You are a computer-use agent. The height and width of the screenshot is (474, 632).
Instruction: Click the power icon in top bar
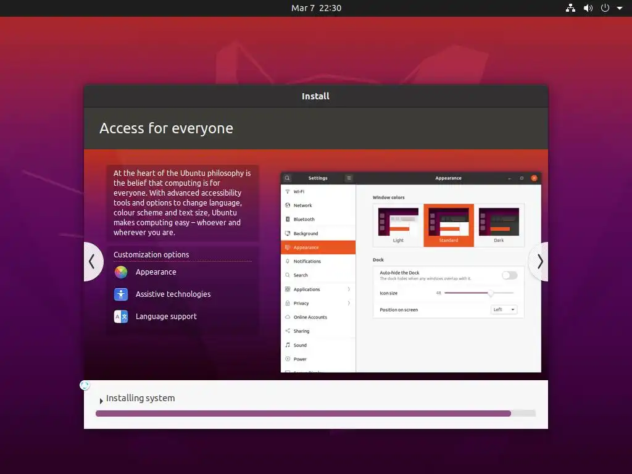coord(605,8)
